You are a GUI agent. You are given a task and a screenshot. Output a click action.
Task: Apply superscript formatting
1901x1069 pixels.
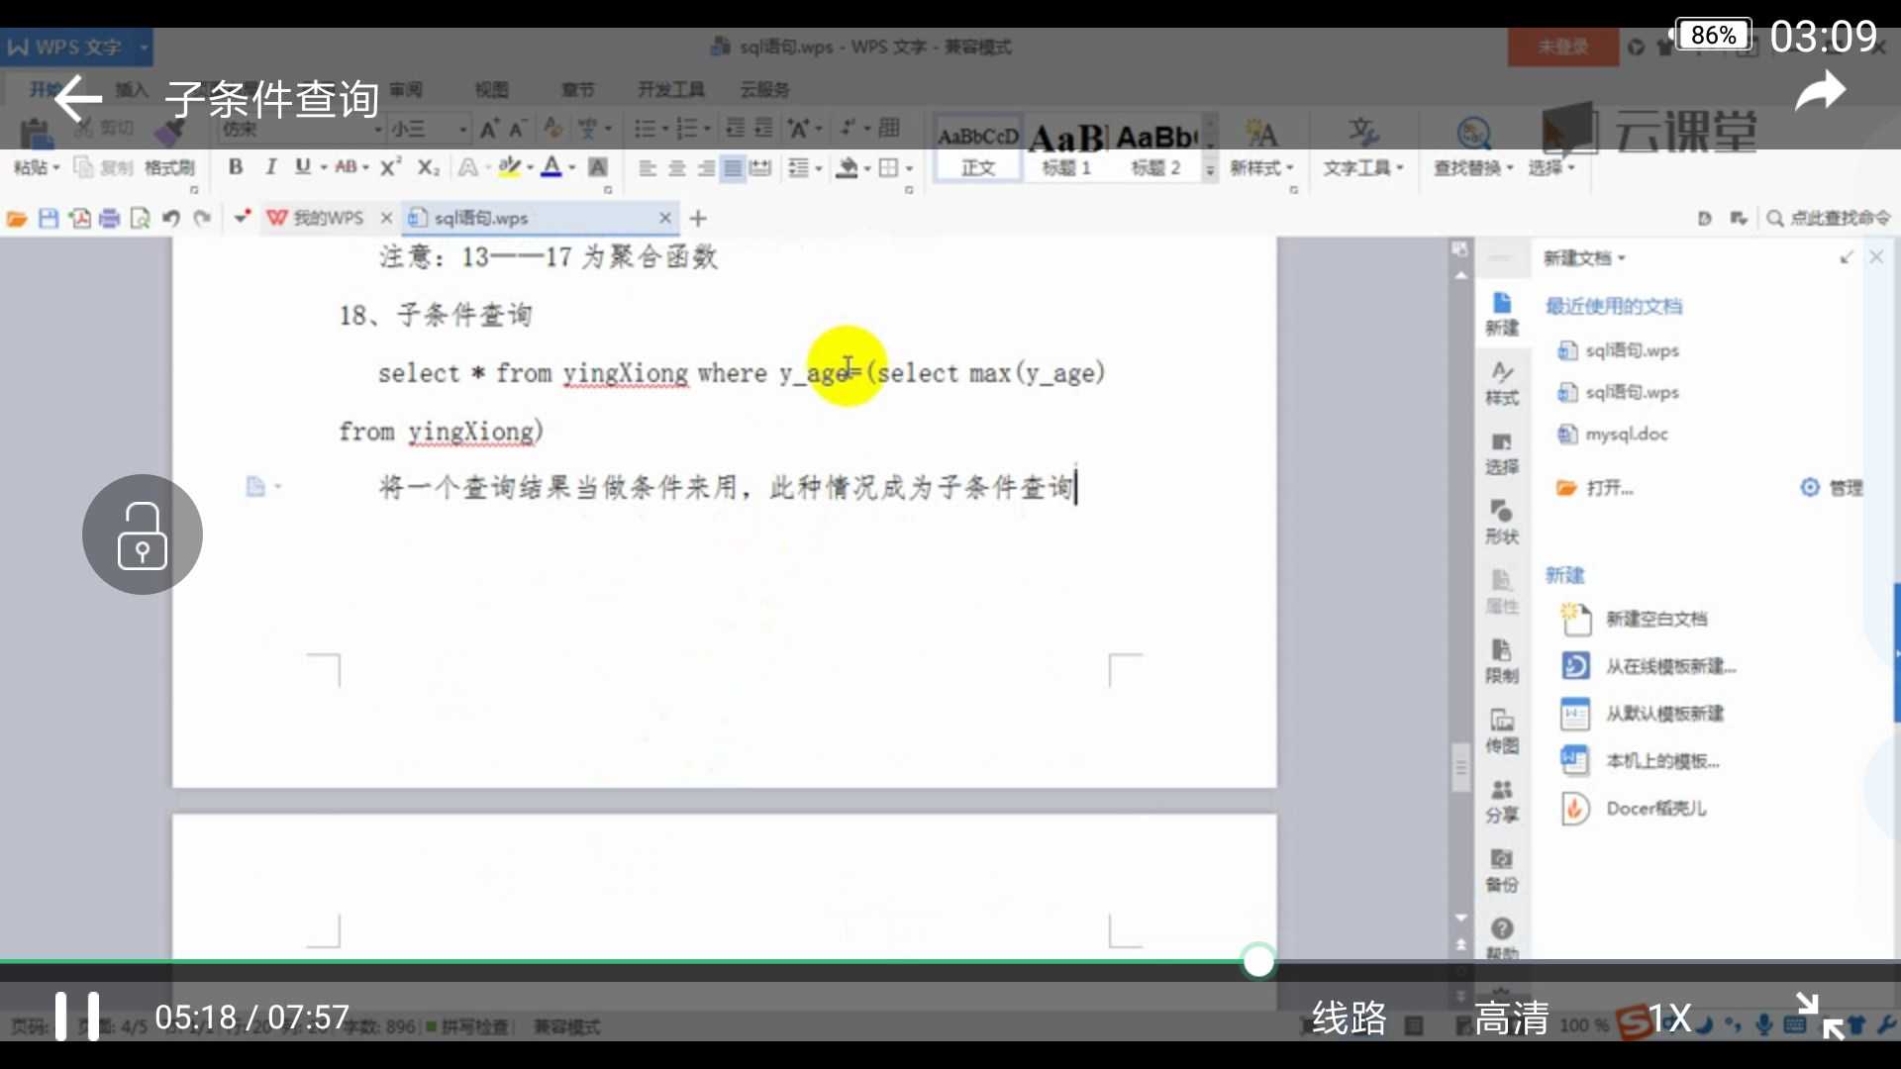[391, 166]
